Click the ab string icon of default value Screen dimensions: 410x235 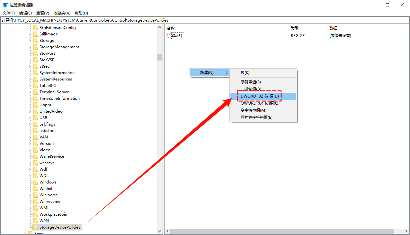pos(169,35)
